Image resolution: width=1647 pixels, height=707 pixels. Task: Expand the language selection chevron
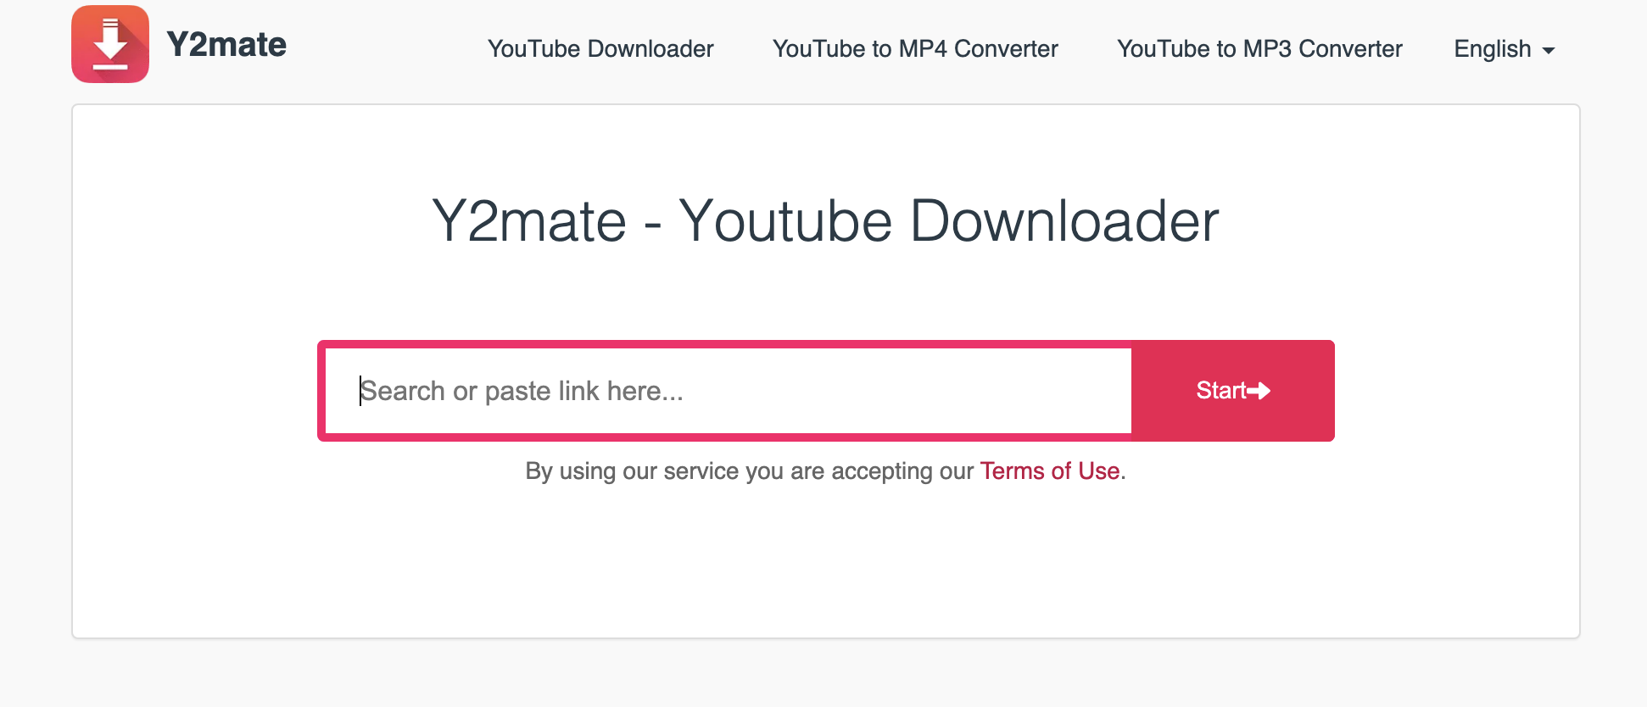pyautogui.click(x=1549, y=51)
